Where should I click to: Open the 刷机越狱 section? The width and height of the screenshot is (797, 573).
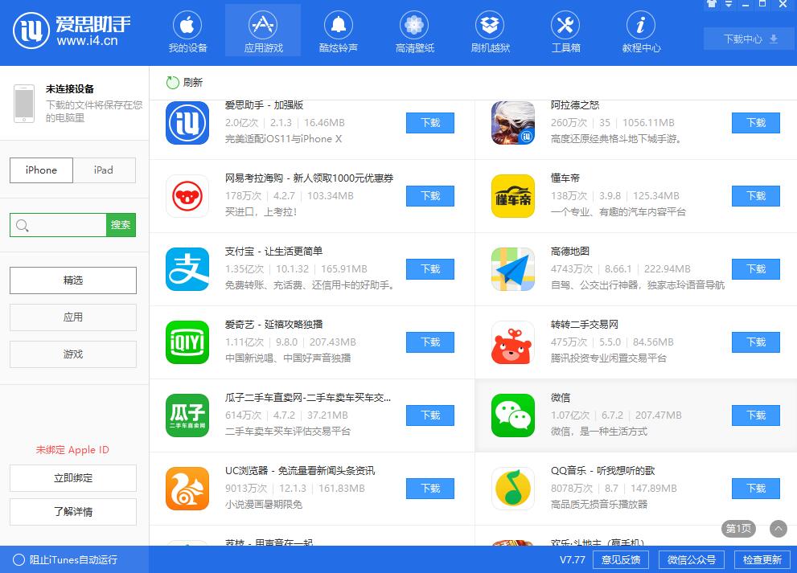[x=490, y=31]
